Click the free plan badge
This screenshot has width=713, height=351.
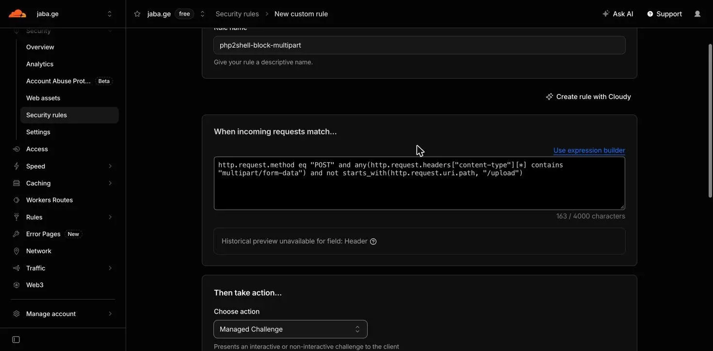pyautogui.click(x=184, y=14)
